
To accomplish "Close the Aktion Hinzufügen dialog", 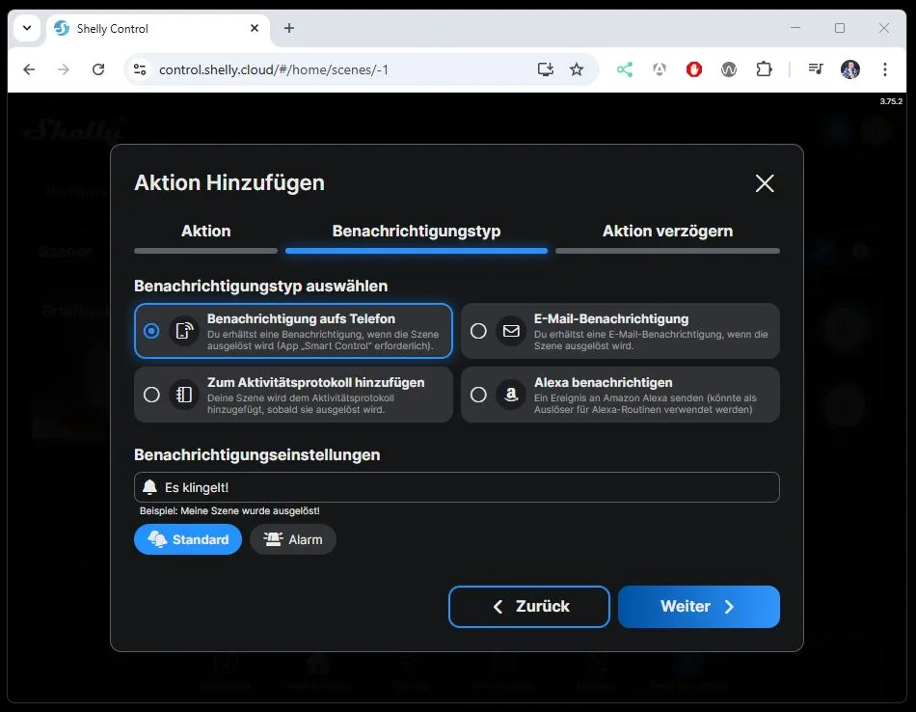I will point(765,183).
